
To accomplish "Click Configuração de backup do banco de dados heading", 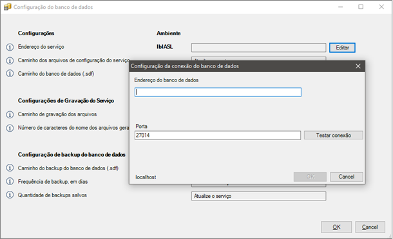I will point(72,155).
